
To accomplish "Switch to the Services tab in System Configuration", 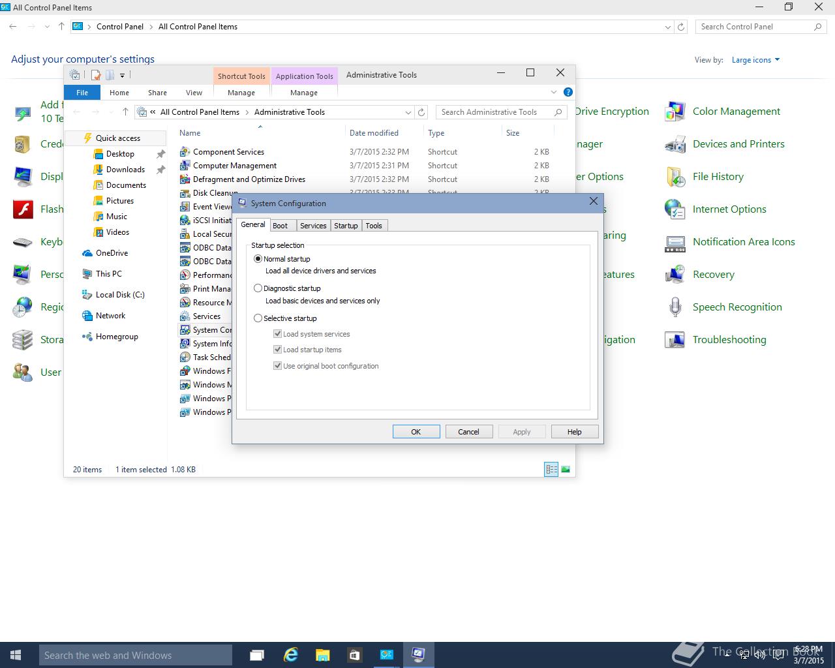I will [x=313, y=226].
